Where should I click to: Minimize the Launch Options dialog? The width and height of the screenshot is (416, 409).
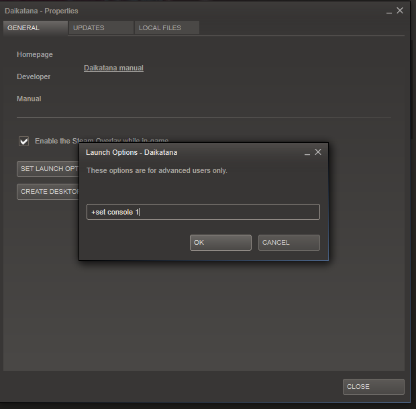point(307,154)
